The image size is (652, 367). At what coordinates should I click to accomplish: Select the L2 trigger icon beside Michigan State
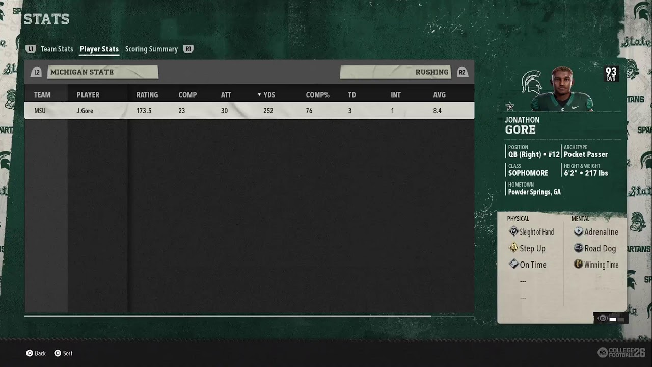tap(37, 72)
